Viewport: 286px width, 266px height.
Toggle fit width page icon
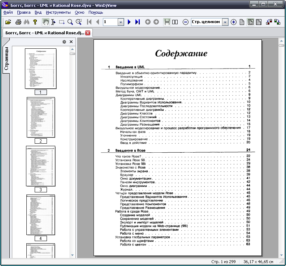tap(259, 22)
